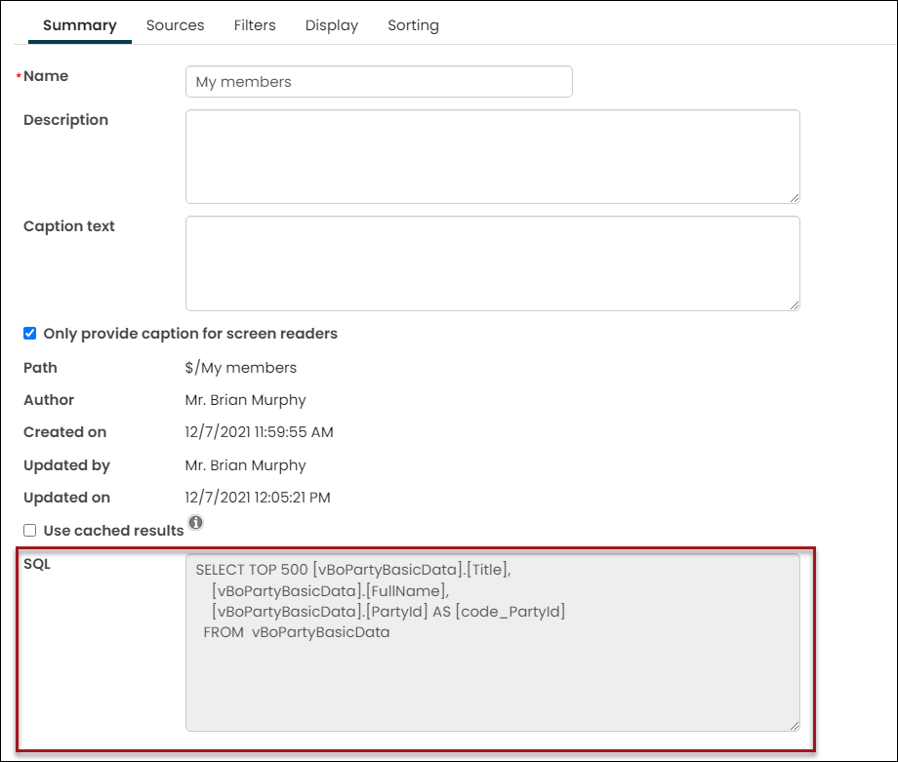Click the updated date 12/7/2021 12:05:21 PM
898x762 pixels.
258,498
